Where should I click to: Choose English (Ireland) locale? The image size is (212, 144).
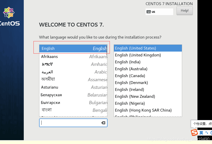(148, 90)
